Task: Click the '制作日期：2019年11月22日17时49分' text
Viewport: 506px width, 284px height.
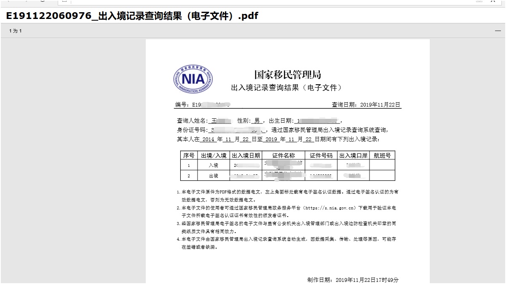Action: click(x=353, y=280)
